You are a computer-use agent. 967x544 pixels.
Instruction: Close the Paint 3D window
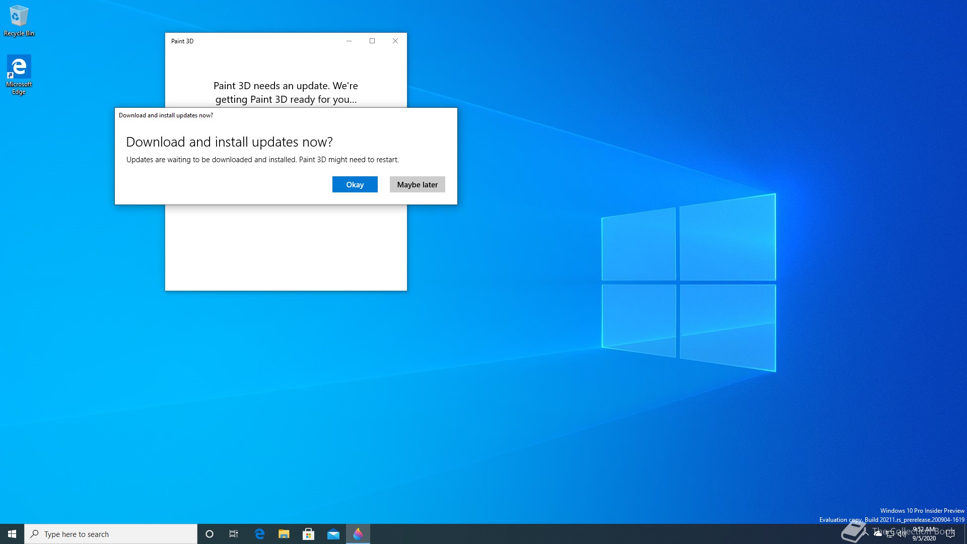click(395, 41)
